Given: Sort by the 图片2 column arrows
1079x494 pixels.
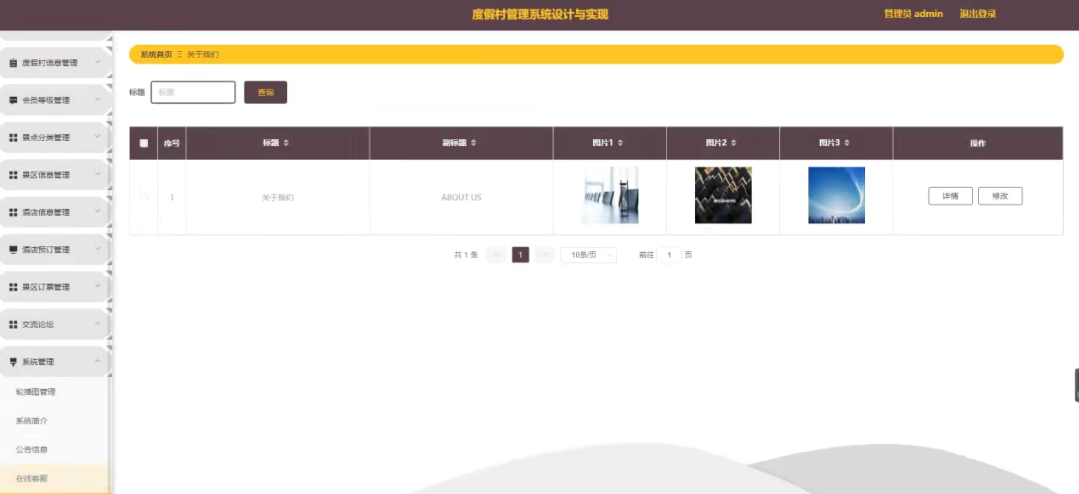Looking at the screenshot, I should pyautogui.click(x=733, y=143).
